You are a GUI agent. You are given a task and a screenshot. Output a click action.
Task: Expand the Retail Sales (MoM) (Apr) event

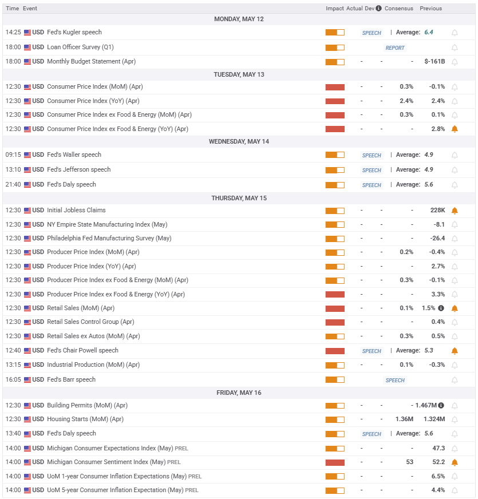point(239,308)
